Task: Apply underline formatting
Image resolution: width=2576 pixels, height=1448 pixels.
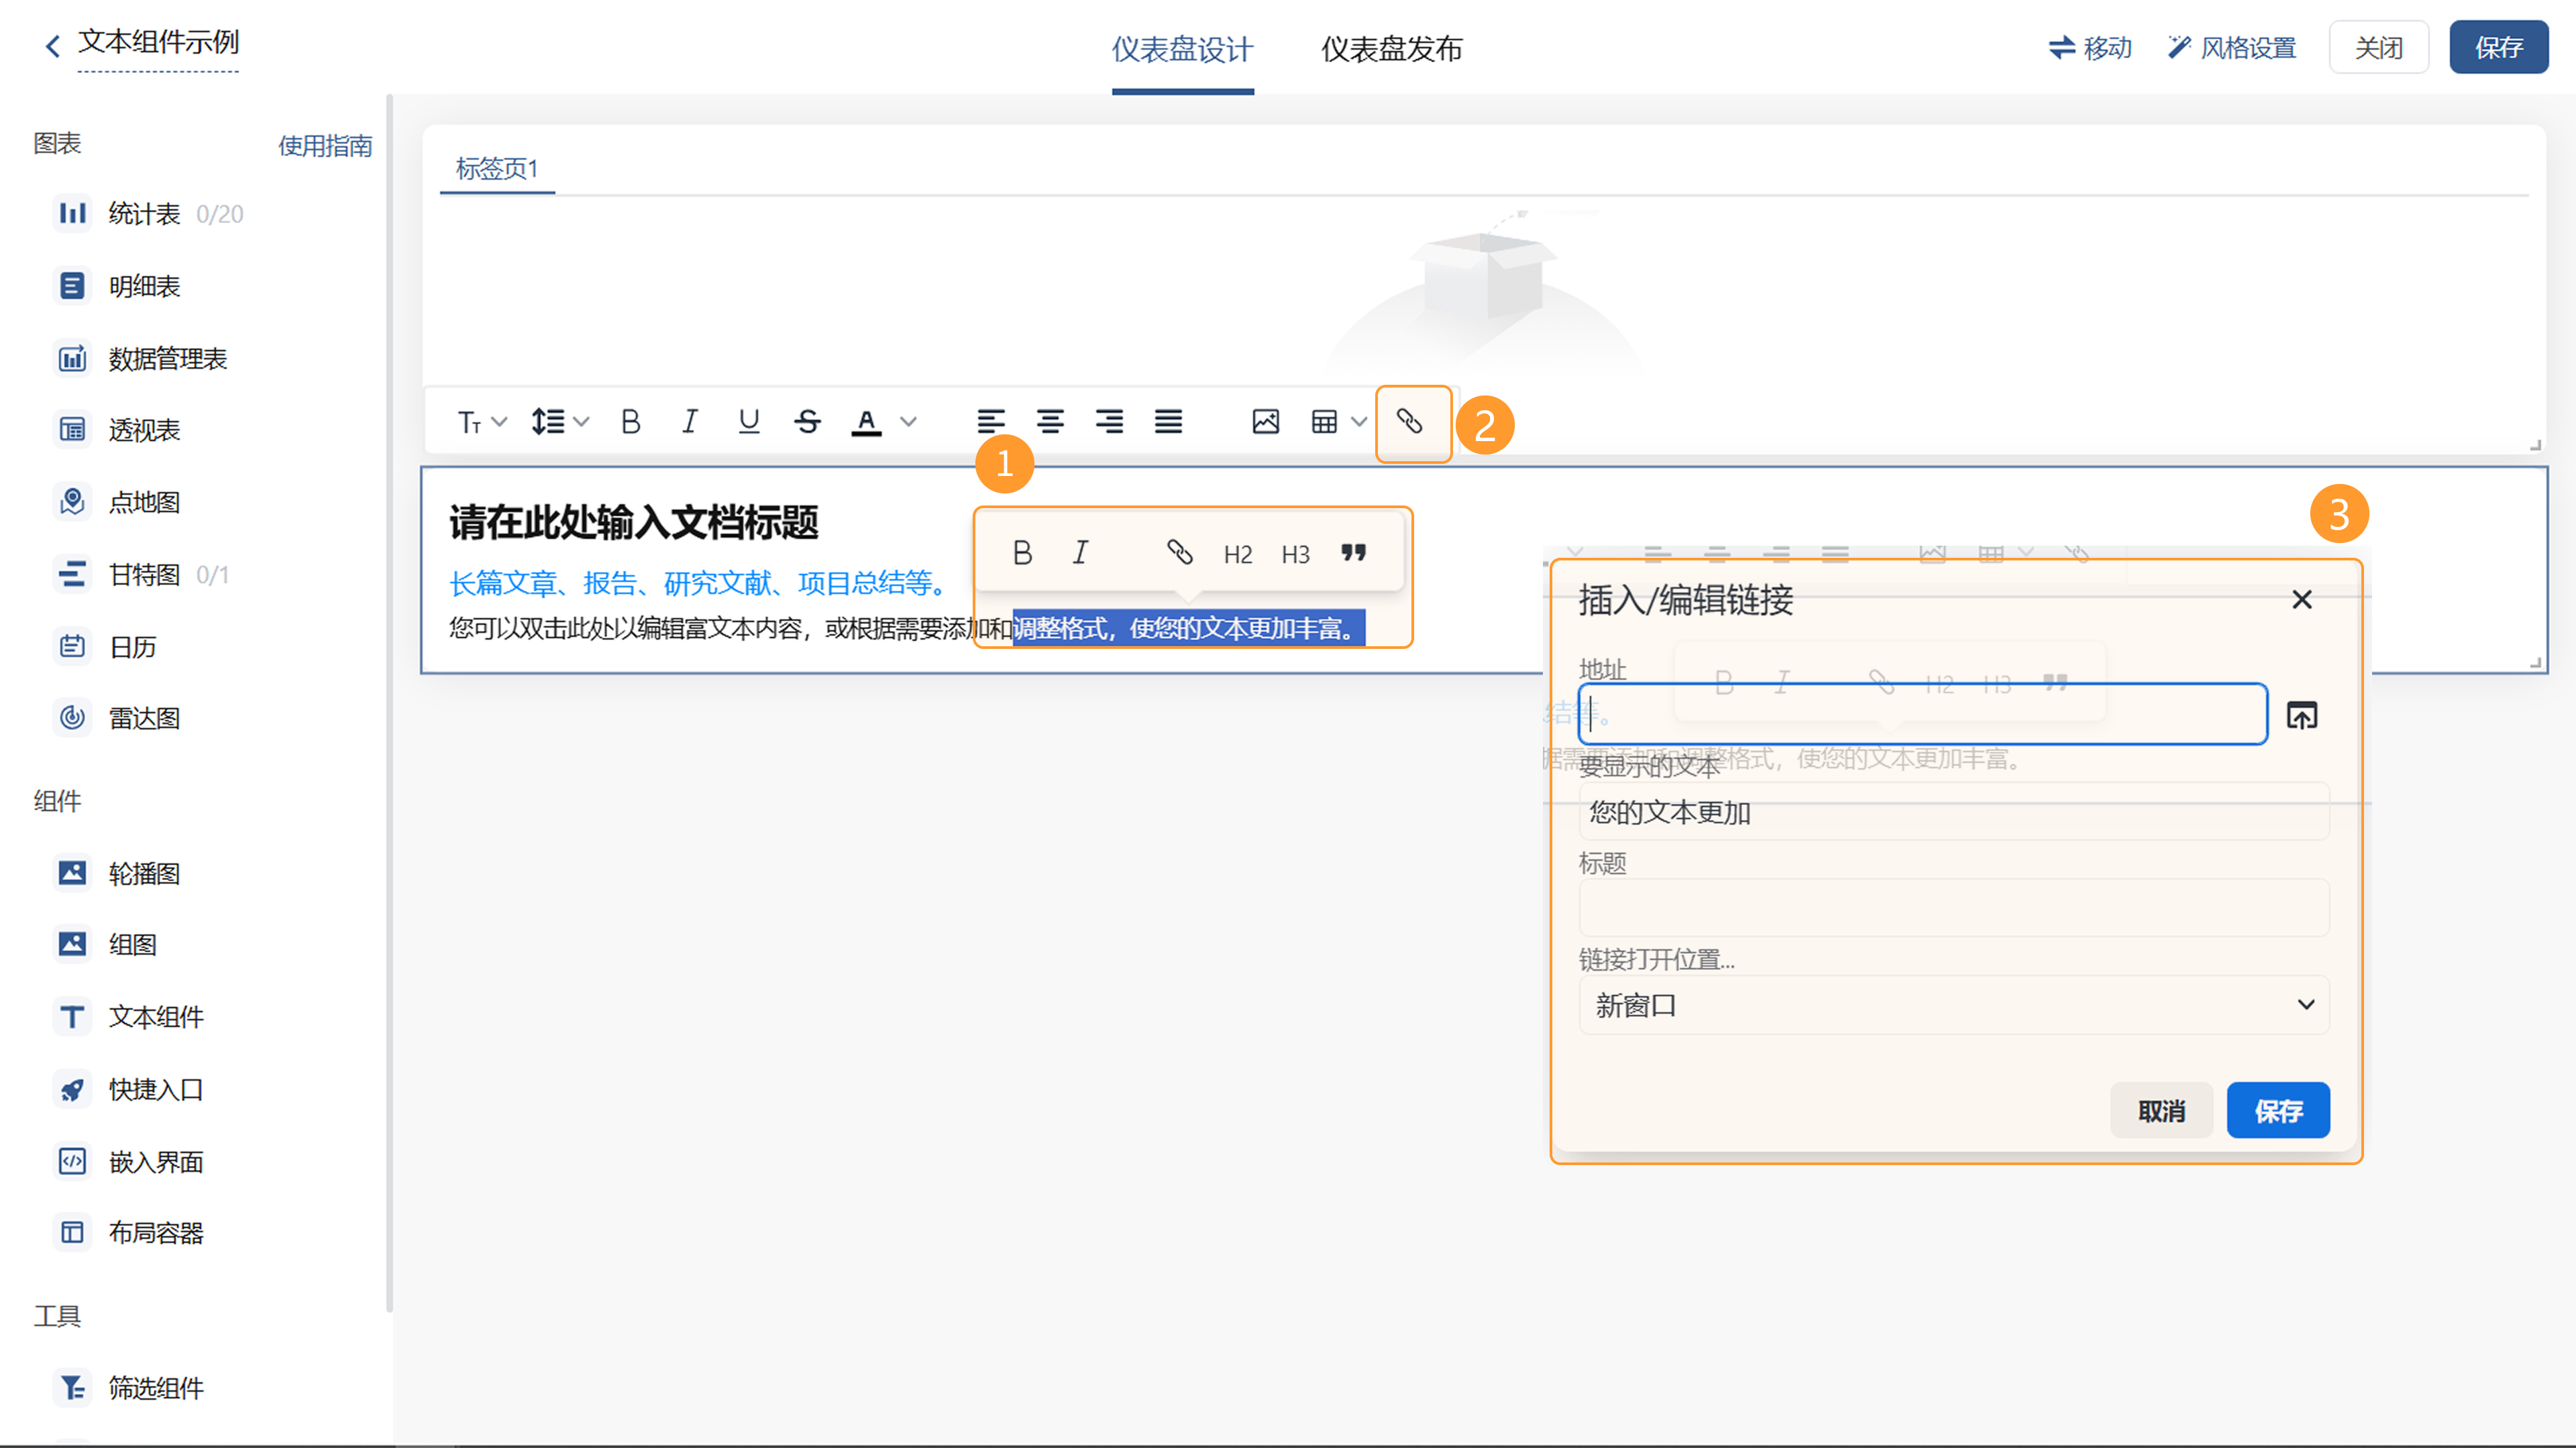Action: tap(748, 422)
